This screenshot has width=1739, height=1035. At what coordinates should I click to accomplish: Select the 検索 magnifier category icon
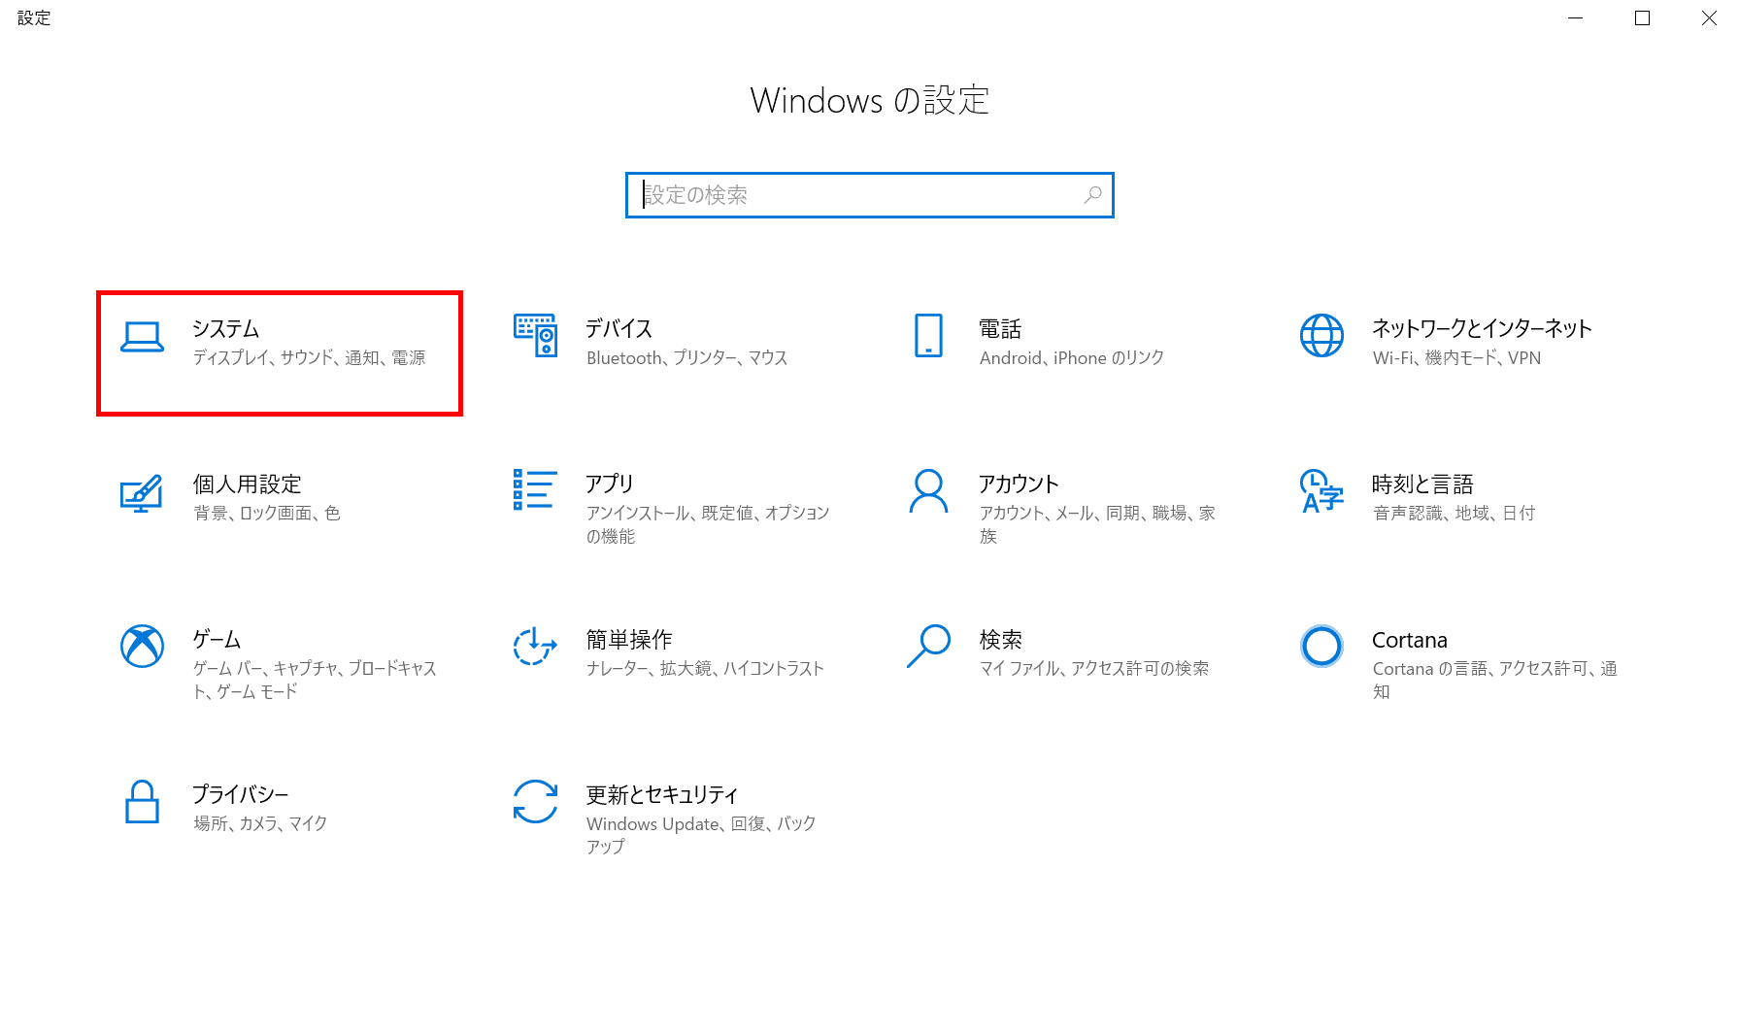(x=928, y=647)
